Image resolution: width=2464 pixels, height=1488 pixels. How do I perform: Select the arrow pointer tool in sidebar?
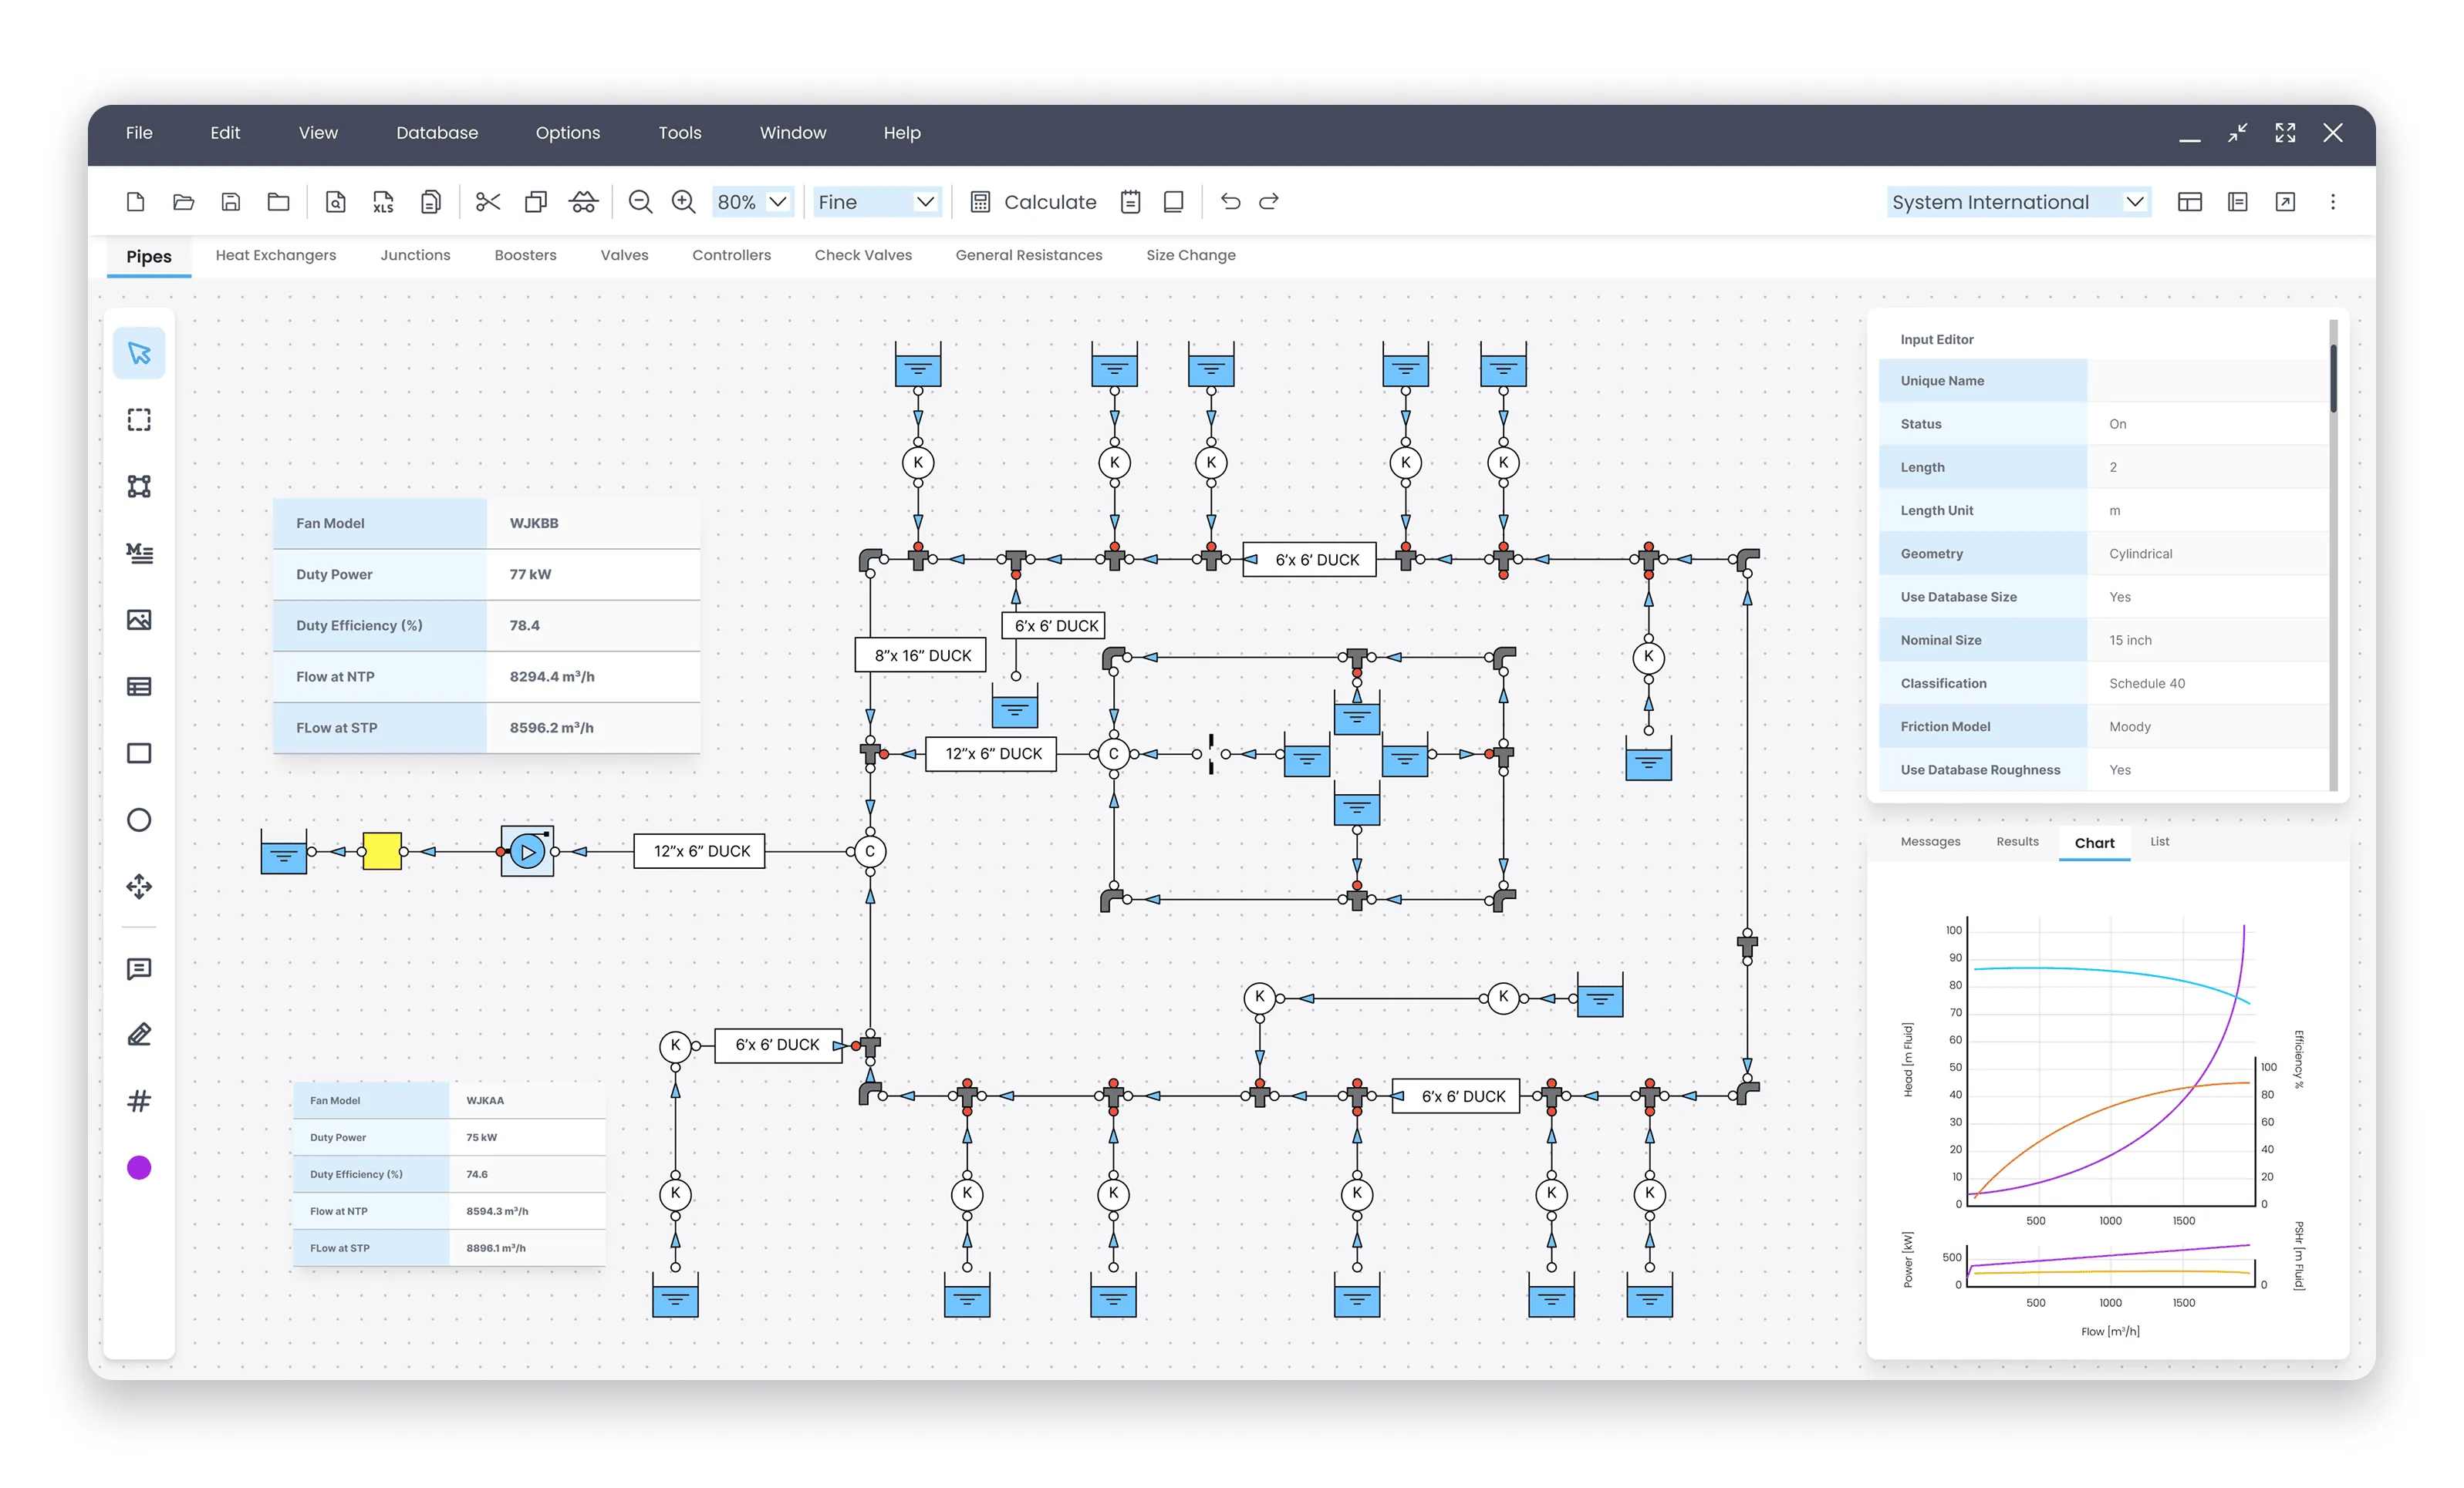139,353
